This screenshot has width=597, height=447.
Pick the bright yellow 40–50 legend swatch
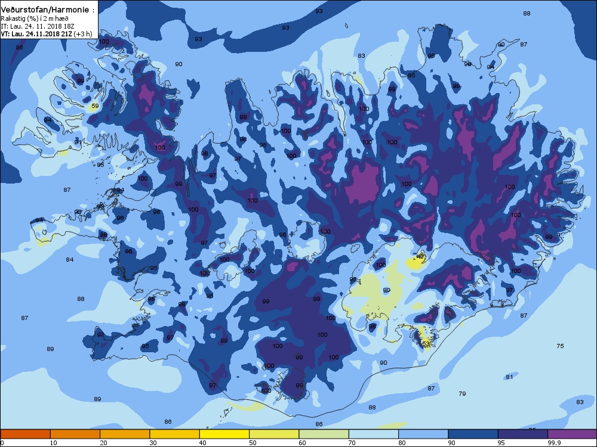224,434
